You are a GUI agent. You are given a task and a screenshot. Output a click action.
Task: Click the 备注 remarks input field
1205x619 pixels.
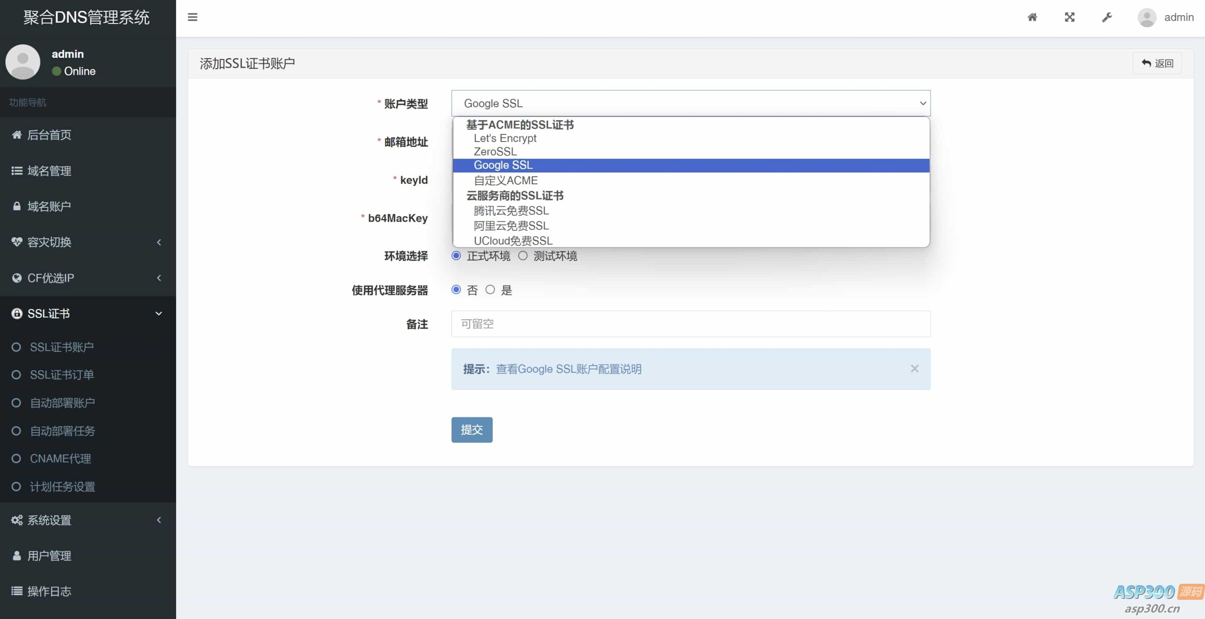point(691,324)
